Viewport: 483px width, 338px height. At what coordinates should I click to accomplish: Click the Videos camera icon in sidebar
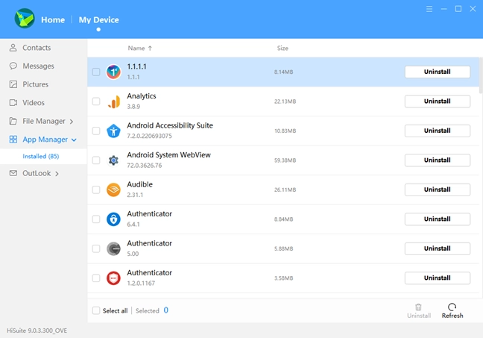pos(13,103)
